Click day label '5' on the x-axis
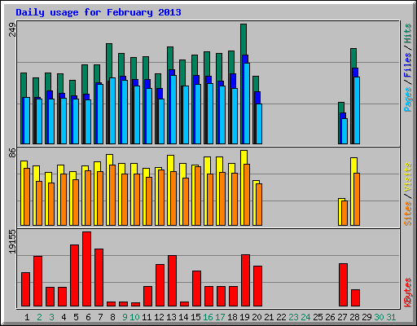 [76, 317]
